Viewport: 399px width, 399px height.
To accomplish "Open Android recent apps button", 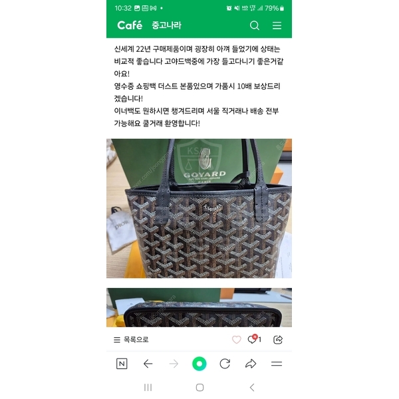I will point(148,388).
